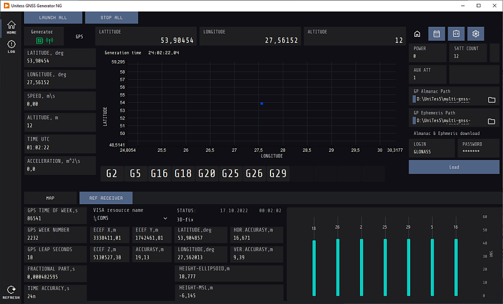Toggle satellite G16 in satellite list
The image size is (503, 304).
pos(159,173)
